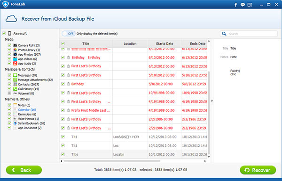Toggle the select-all checkbox in table header
The image size is (282, 181).
tap(63, 43)
